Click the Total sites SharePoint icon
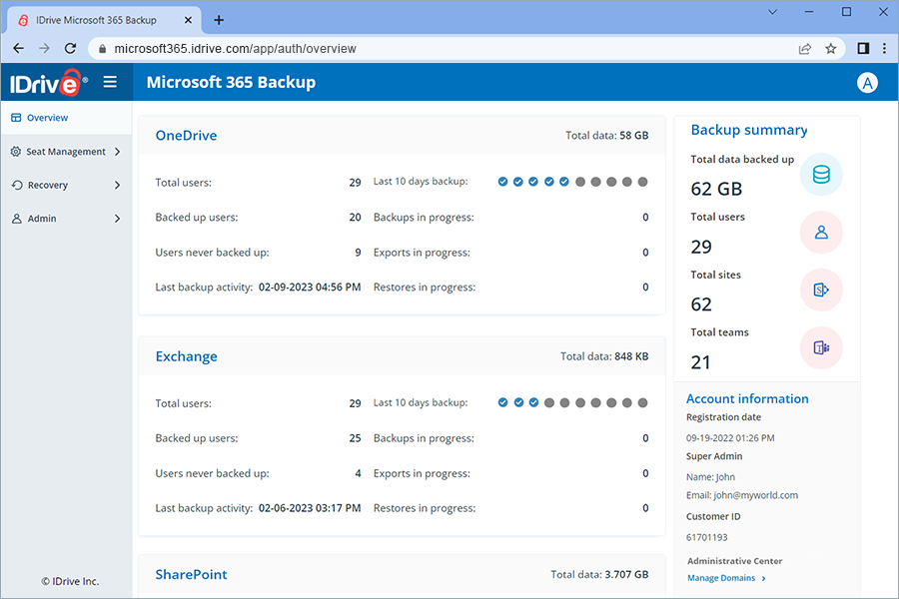 pyautogui.click(x=821, y=291)
